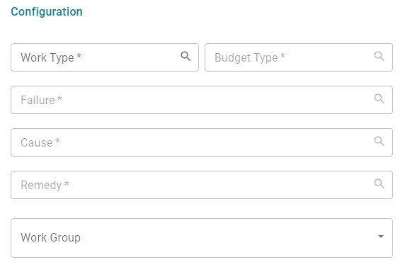Click the 'Work Group' label text
Image resolution: width=405 pixels, height=272 pixels.
51,237
